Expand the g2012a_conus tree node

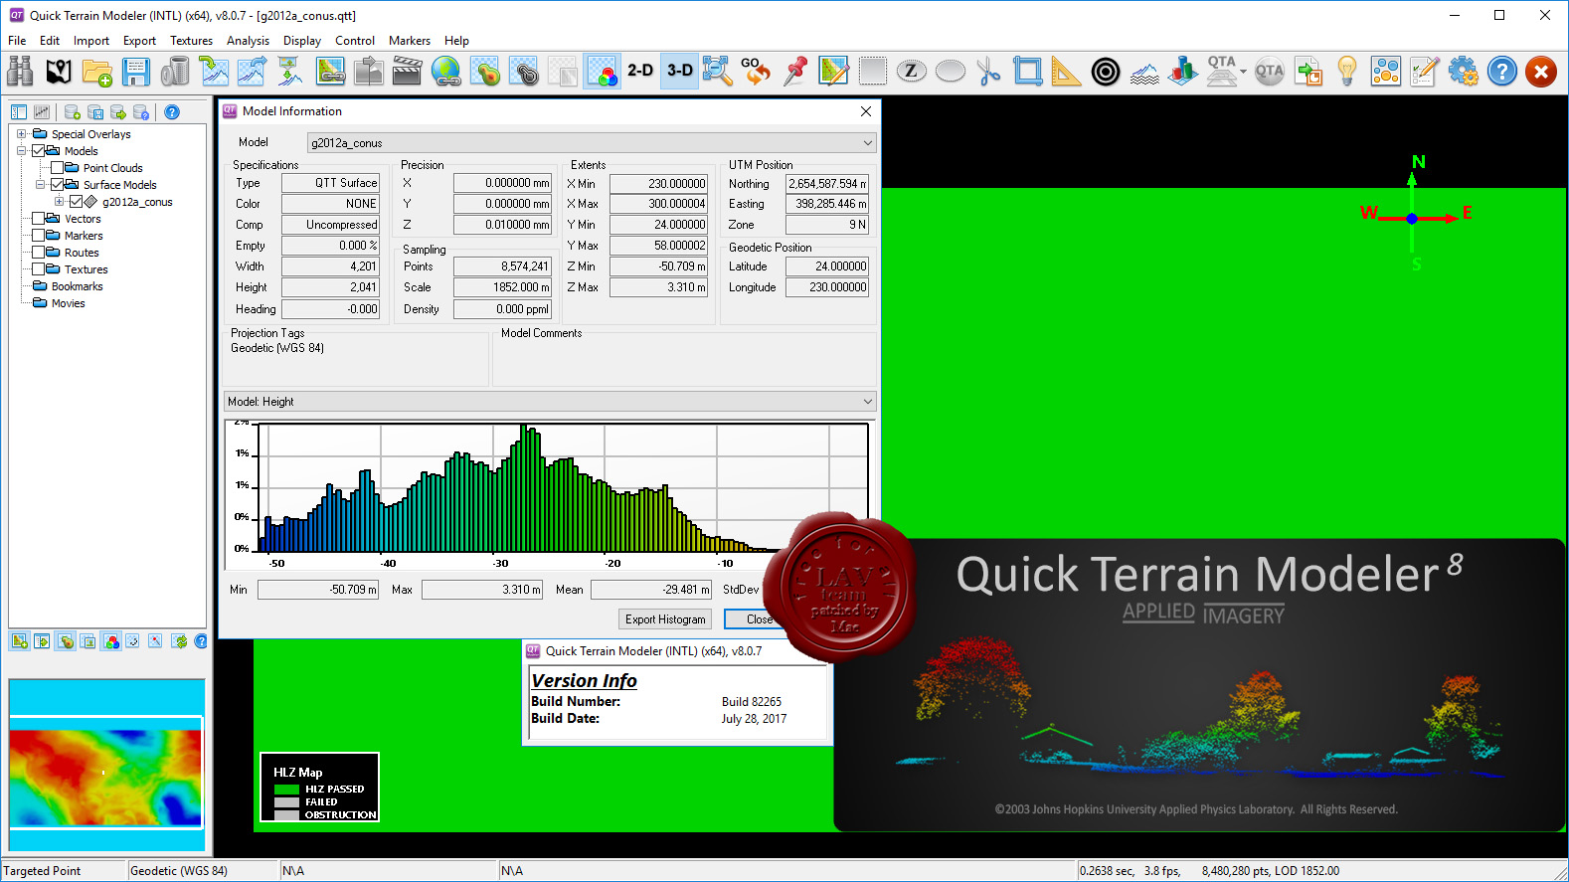pos(60,202)
